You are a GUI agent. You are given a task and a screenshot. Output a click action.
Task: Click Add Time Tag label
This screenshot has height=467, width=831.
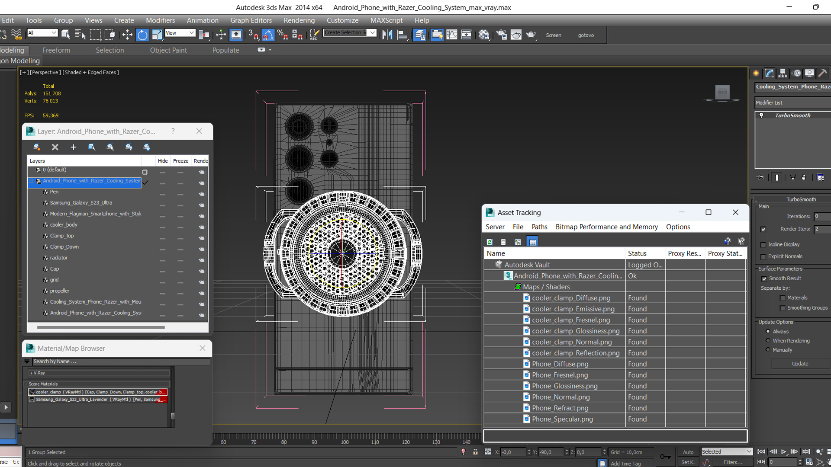(625, 464)
